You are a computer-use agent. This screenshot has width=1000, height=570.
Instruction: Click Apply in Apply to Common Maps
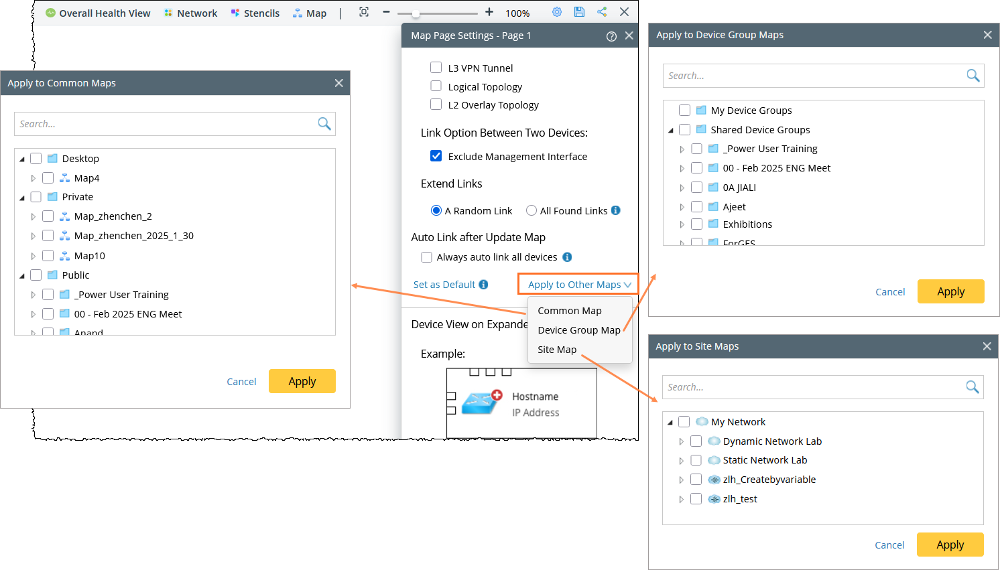point(302,381)
